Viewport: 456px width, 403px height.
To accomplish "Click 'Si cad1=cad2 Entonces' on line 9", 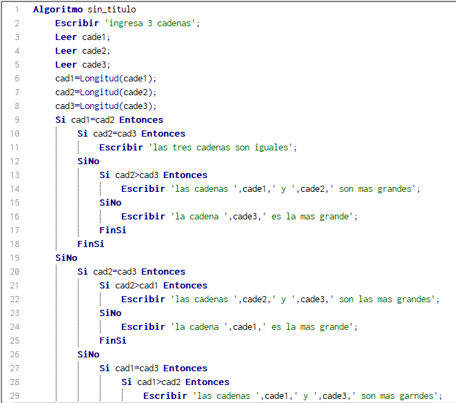I will pyautogui.click(x=110, y=120).
